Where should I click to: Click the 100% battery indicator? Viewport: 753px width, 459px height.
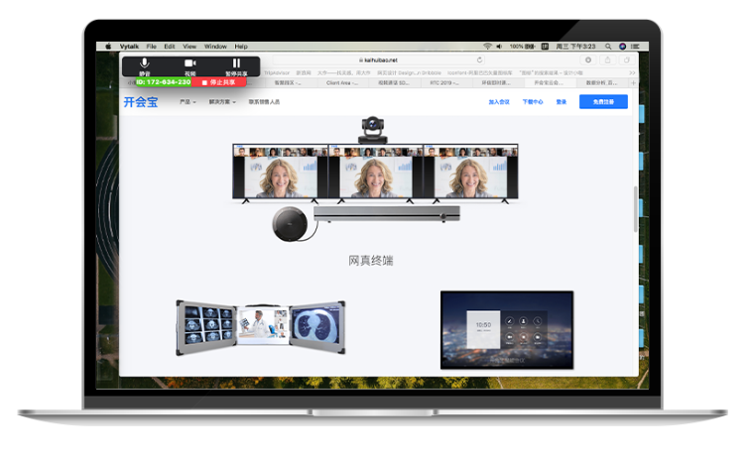click(x=523, y=47)
